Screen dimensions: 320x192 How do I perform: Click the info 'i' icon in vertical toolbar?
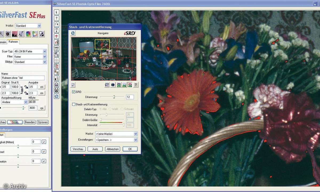(57, 12)
